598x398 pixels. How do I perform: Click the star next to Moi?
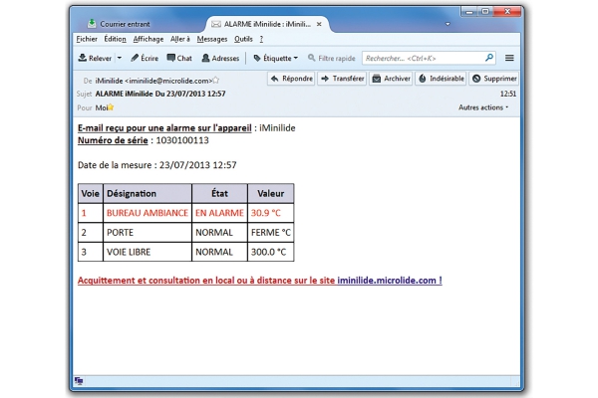click(x=111, y=107)
